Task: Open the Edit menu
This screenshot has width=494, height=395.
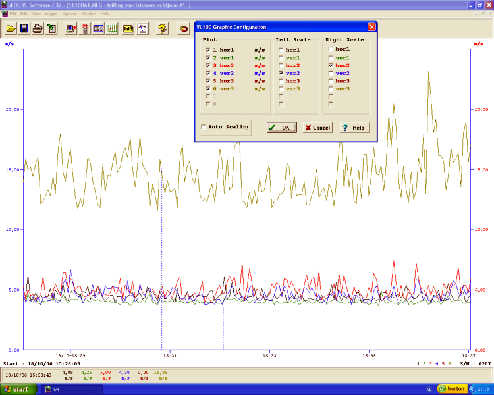Action: pos(24,14)
